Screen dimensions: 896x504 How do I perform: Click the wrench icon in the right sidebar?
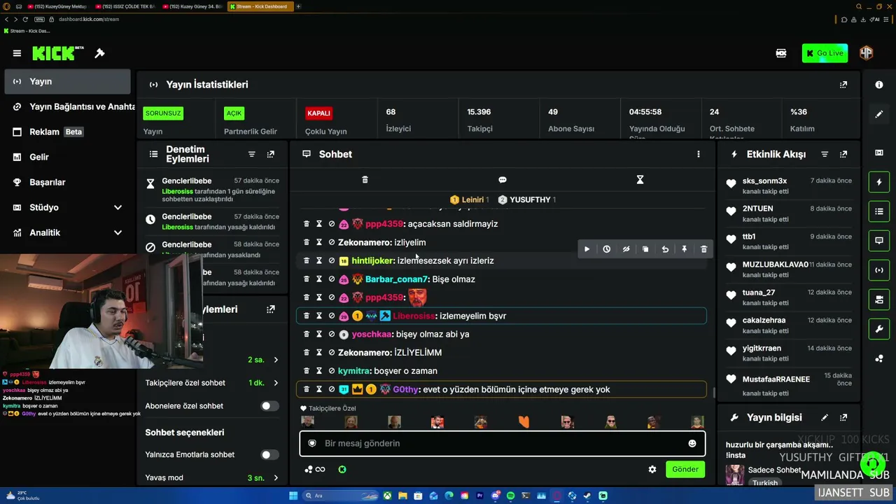pos(879,329)
